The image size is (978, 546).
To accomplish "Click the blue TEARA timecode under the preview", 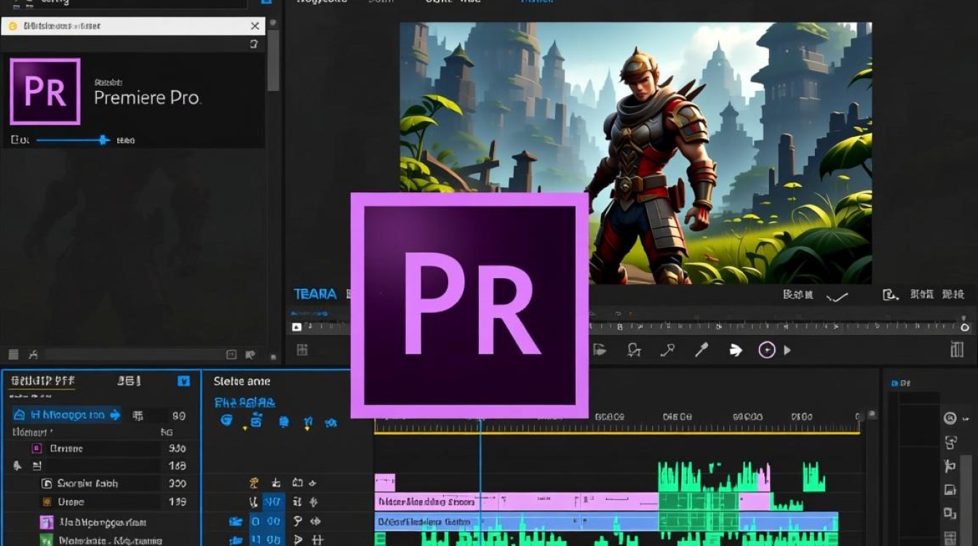I will click(315, 294).
